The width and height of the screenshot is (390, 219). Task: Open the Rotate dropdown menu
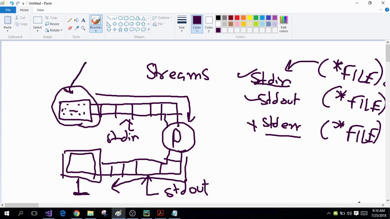(54, 30)
